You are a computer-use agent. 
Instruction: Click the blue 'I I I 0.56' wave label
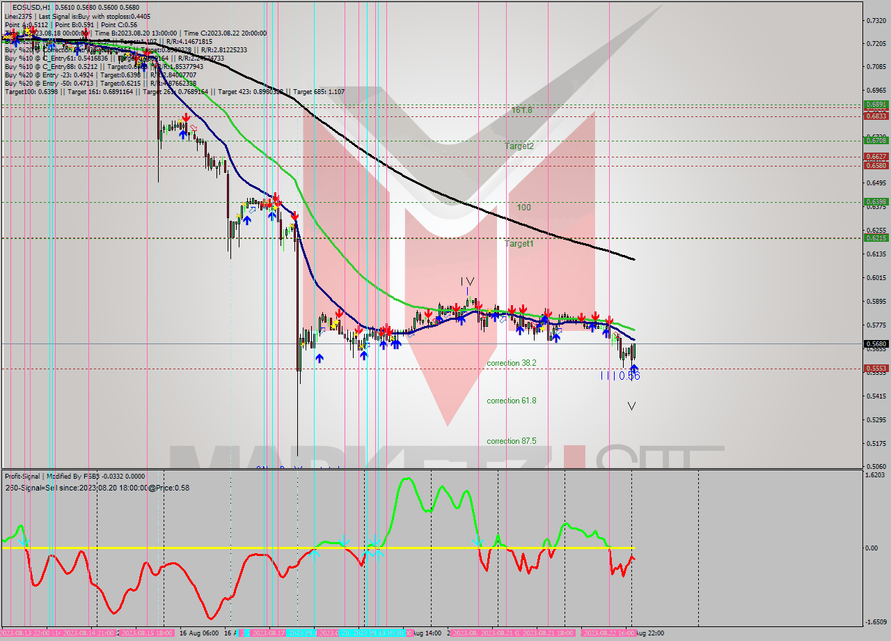pos(620,376)
